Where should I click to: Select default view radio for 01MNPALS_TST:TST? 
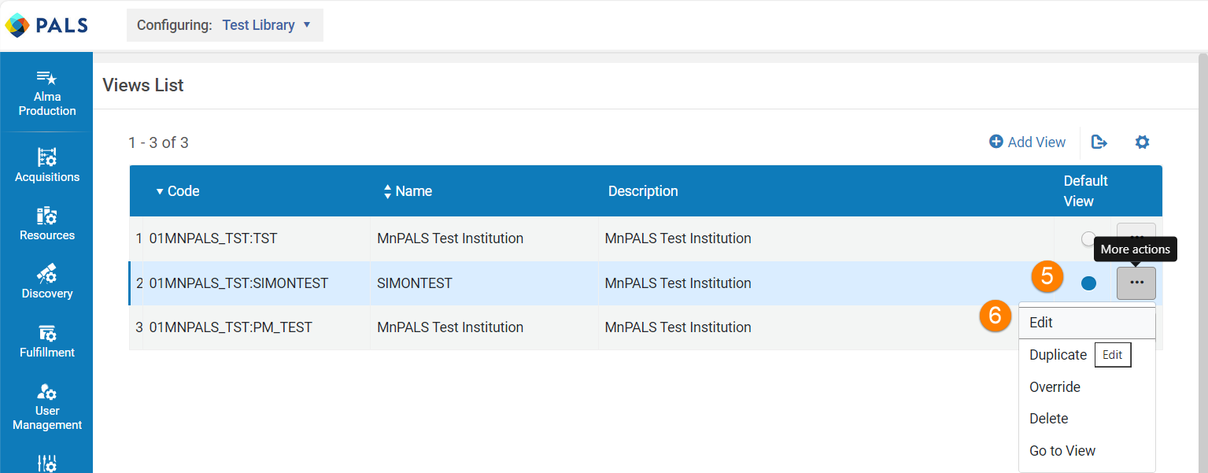1088,238
